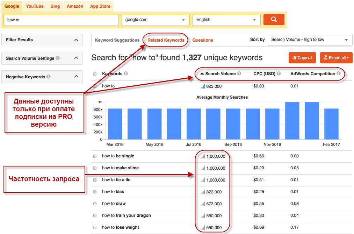Open Search Volume Settings help icon
Image resolution: width=354 pixels, height=234 pixels.
coord(58,58)
